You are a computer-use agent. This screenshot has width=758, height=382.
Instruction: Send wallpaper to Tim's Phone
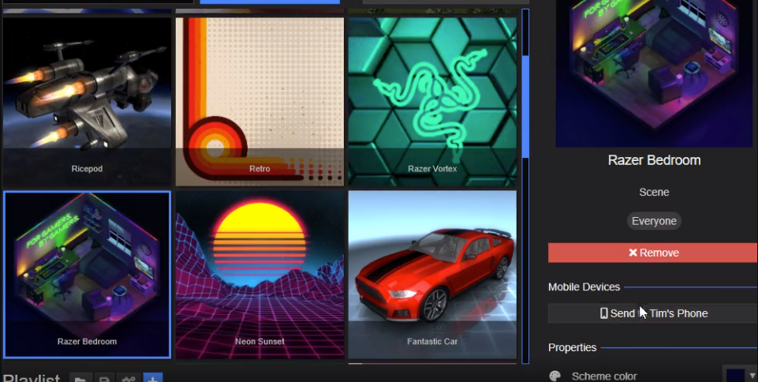coord(652,313)
